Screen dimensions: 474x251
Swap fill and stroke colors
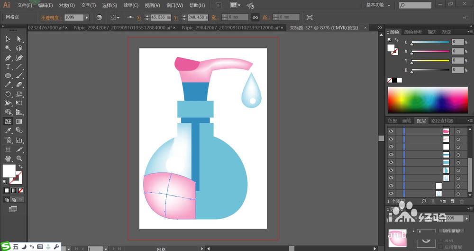pyautogui.click(x=20, y=167)
